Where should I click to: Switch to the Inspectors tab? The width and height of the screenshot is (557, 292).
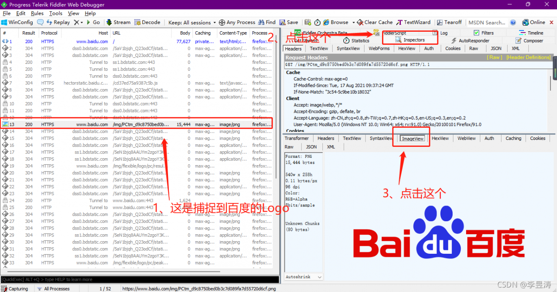pyautogui.click(x=410, y=40)
